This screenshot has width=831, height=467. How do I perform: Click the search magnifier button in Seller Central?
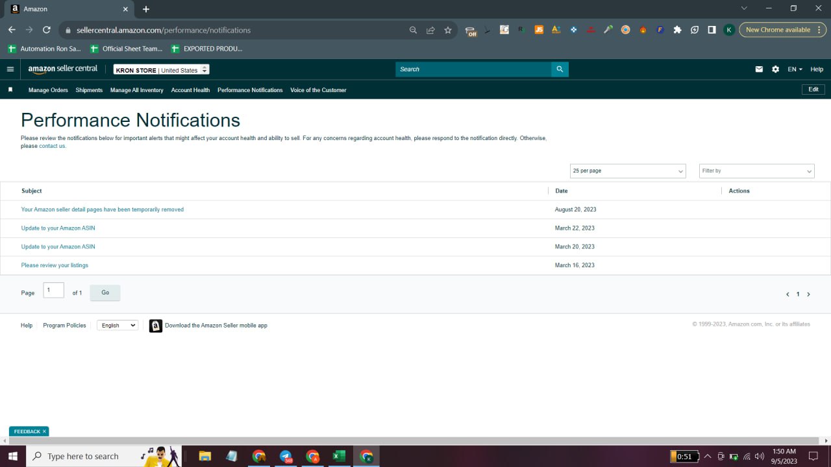pos(560,69)
